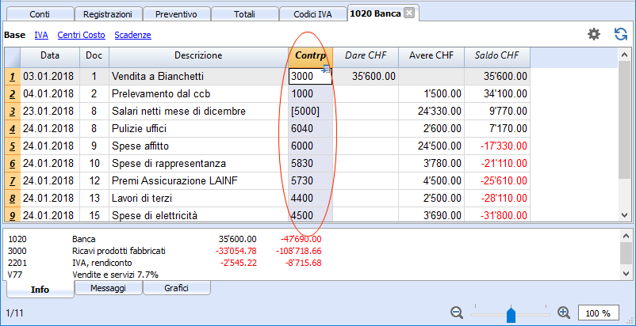The image size is (636, 326).
Task: Open the settings gear icon
Action: coord(593,34)
